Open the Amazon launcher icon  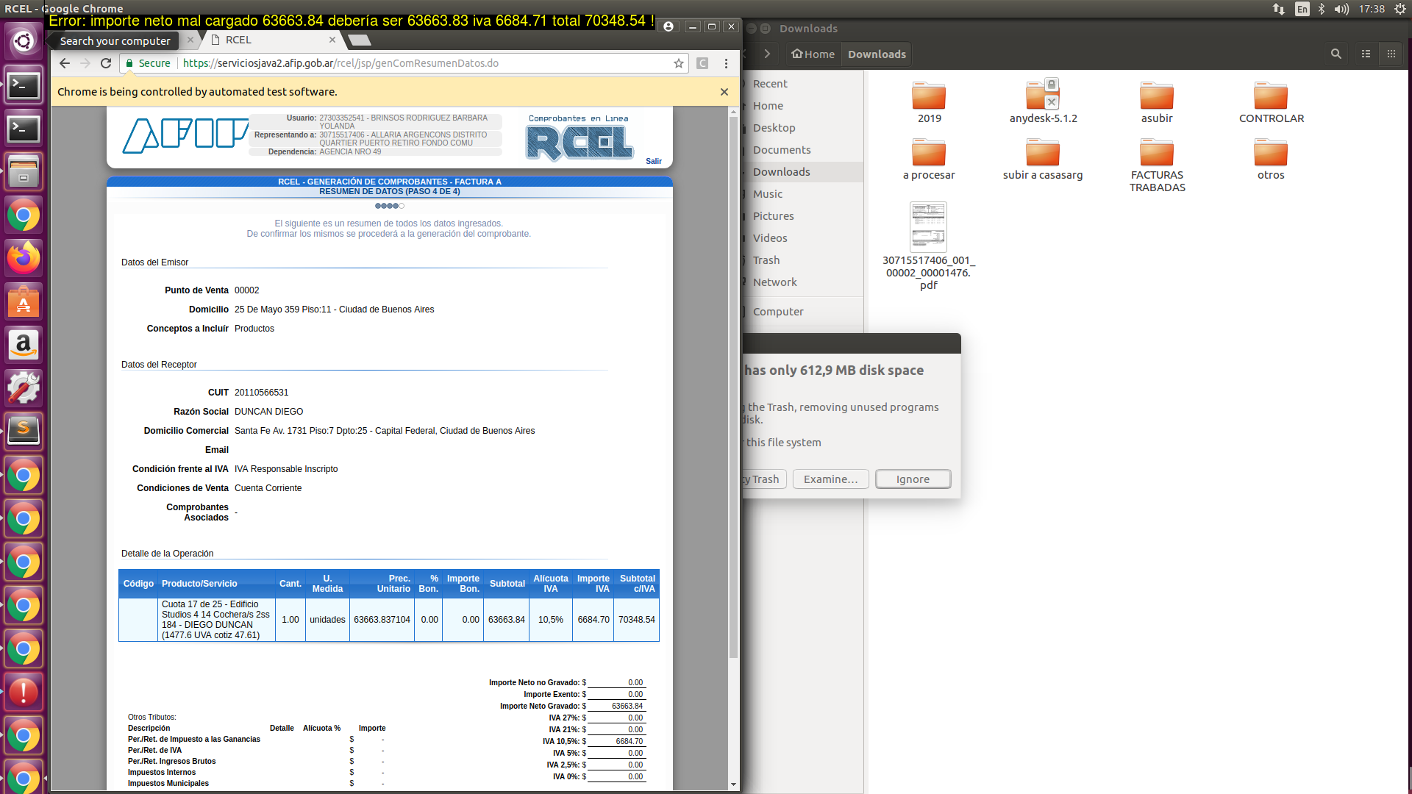tap(24, 345)
